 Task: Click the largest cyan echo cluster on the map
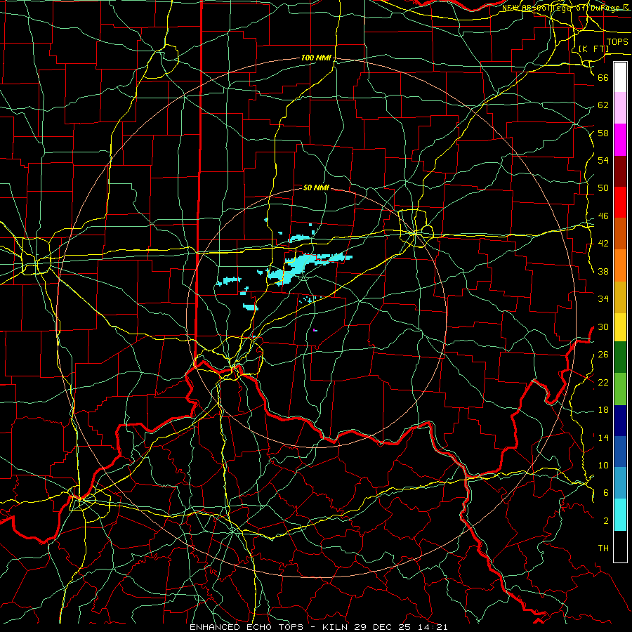click(301, 266)
